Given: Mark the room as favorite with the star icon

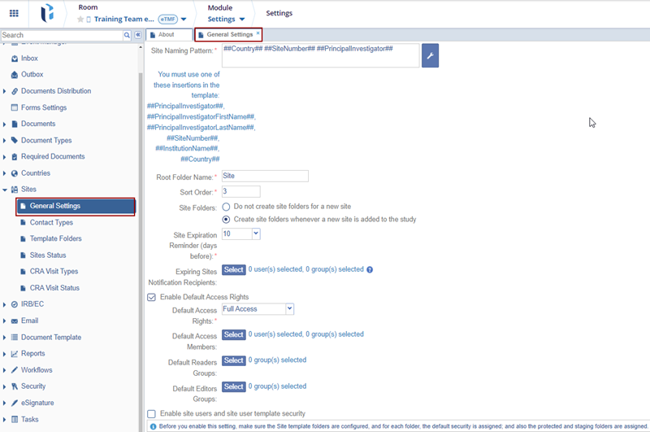Looking at the screenshot, I should point(80,19).
